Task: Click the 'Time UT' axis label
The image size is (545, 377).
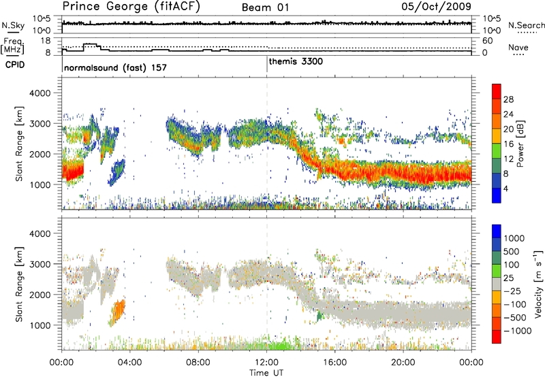Action: click(x=266, y=373)
